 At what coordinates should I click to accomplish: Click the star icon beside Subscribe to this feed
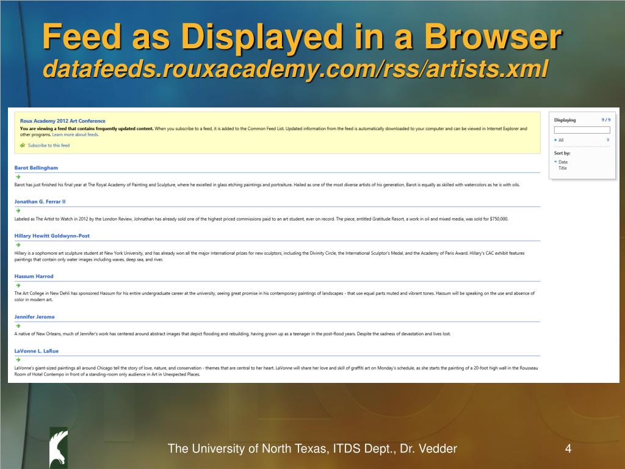click(x=23, y=145)
